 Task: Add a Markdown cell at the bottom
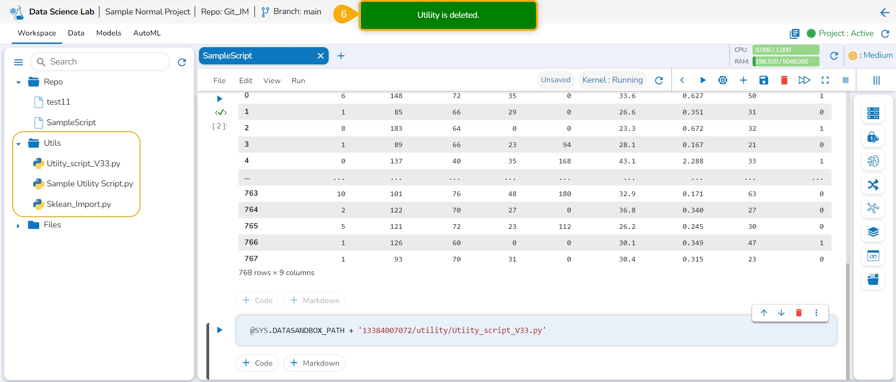[314, 363]
